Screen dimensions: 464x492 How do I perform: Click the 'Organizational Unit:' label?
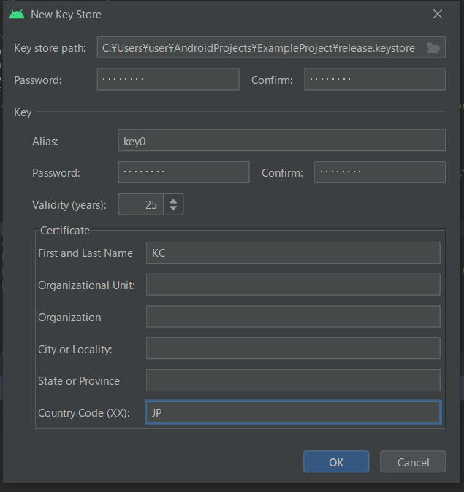point(86,285)
